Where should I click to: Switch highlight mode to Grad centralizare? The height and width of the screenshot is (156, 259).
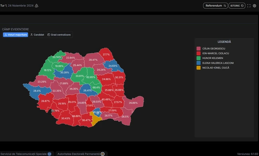59,35
